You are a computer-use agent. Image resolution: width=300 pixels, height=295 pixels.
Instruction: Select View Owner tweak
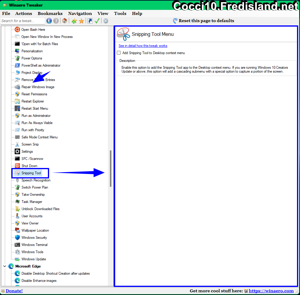[x=30, y=223]
